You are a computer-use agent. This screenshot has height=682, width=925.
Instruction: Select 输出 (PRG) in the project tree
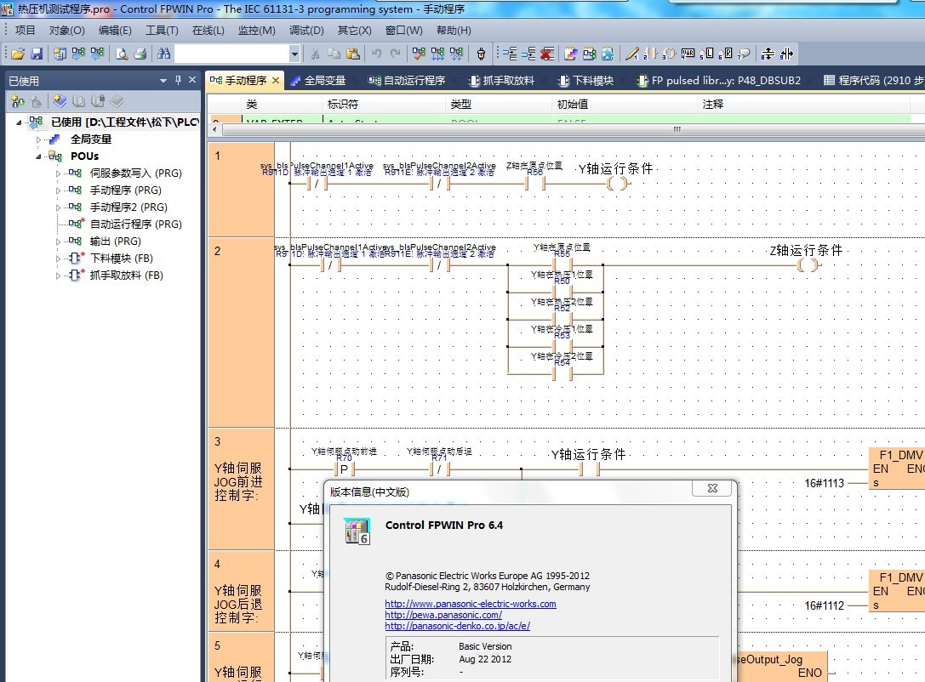115,242
